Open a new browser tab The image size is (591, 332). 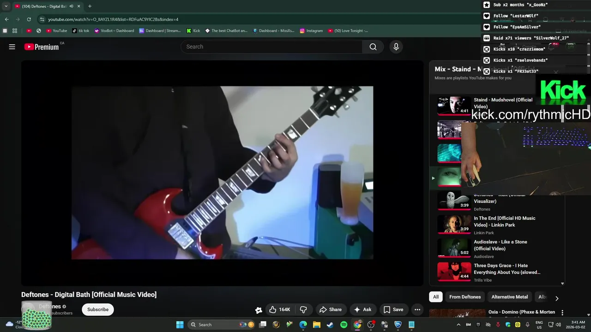(x=90, y=6)
